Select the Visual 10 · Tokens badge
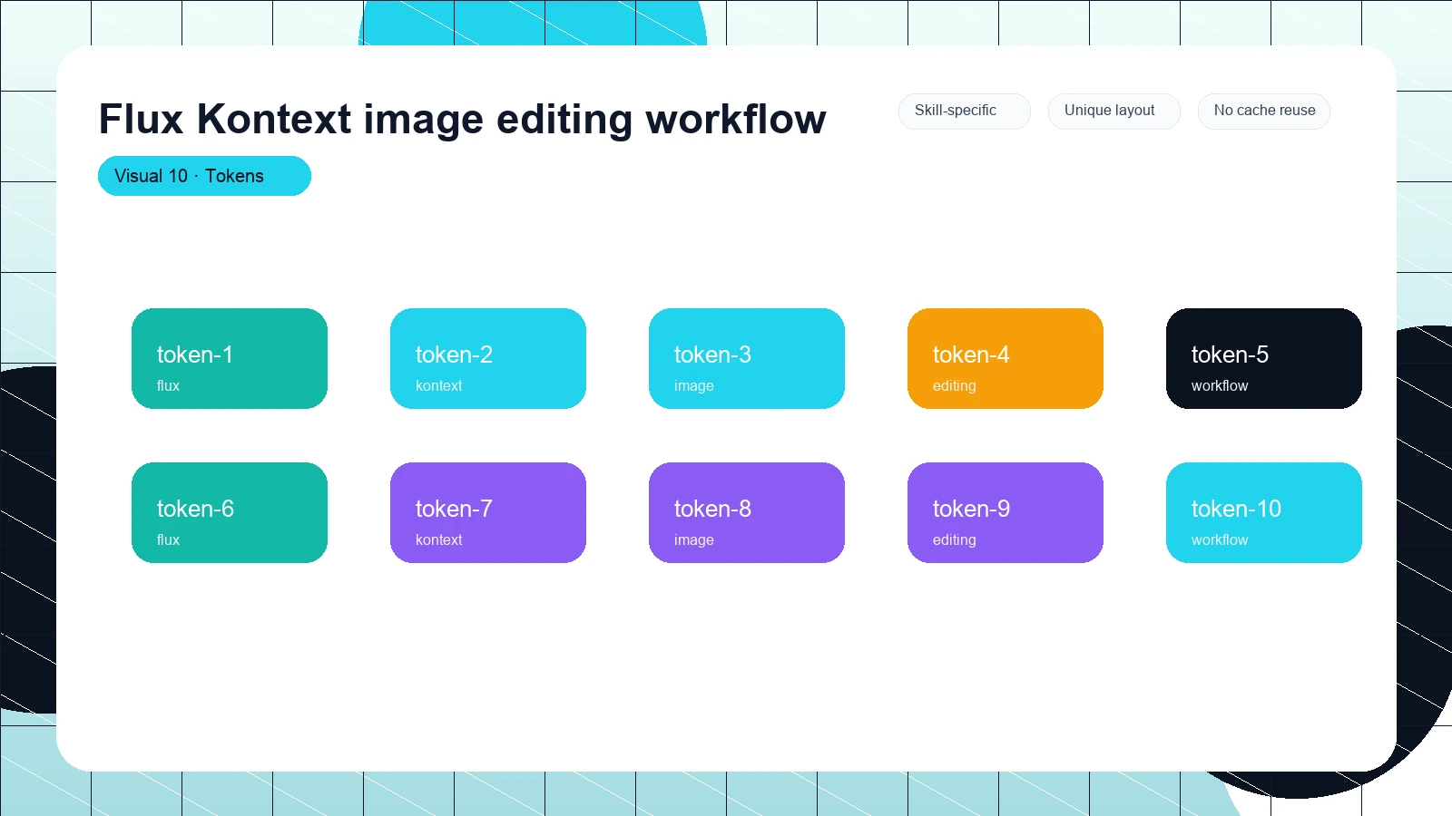Viewport: 1452px width, 816px height. [x=204, y=176]
